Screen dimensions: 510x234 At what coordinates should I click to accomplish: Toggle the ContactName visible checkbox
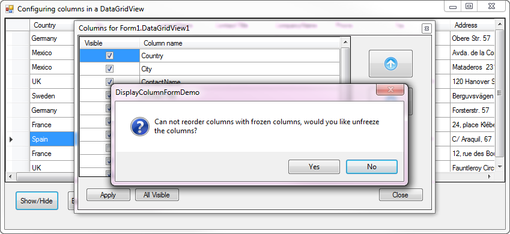(x=109, y=81)
